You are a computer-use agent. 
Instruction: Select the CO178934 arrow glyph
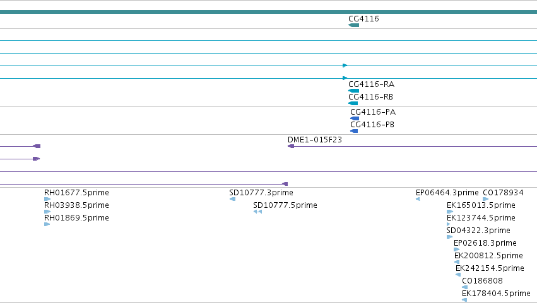[486, 199]
